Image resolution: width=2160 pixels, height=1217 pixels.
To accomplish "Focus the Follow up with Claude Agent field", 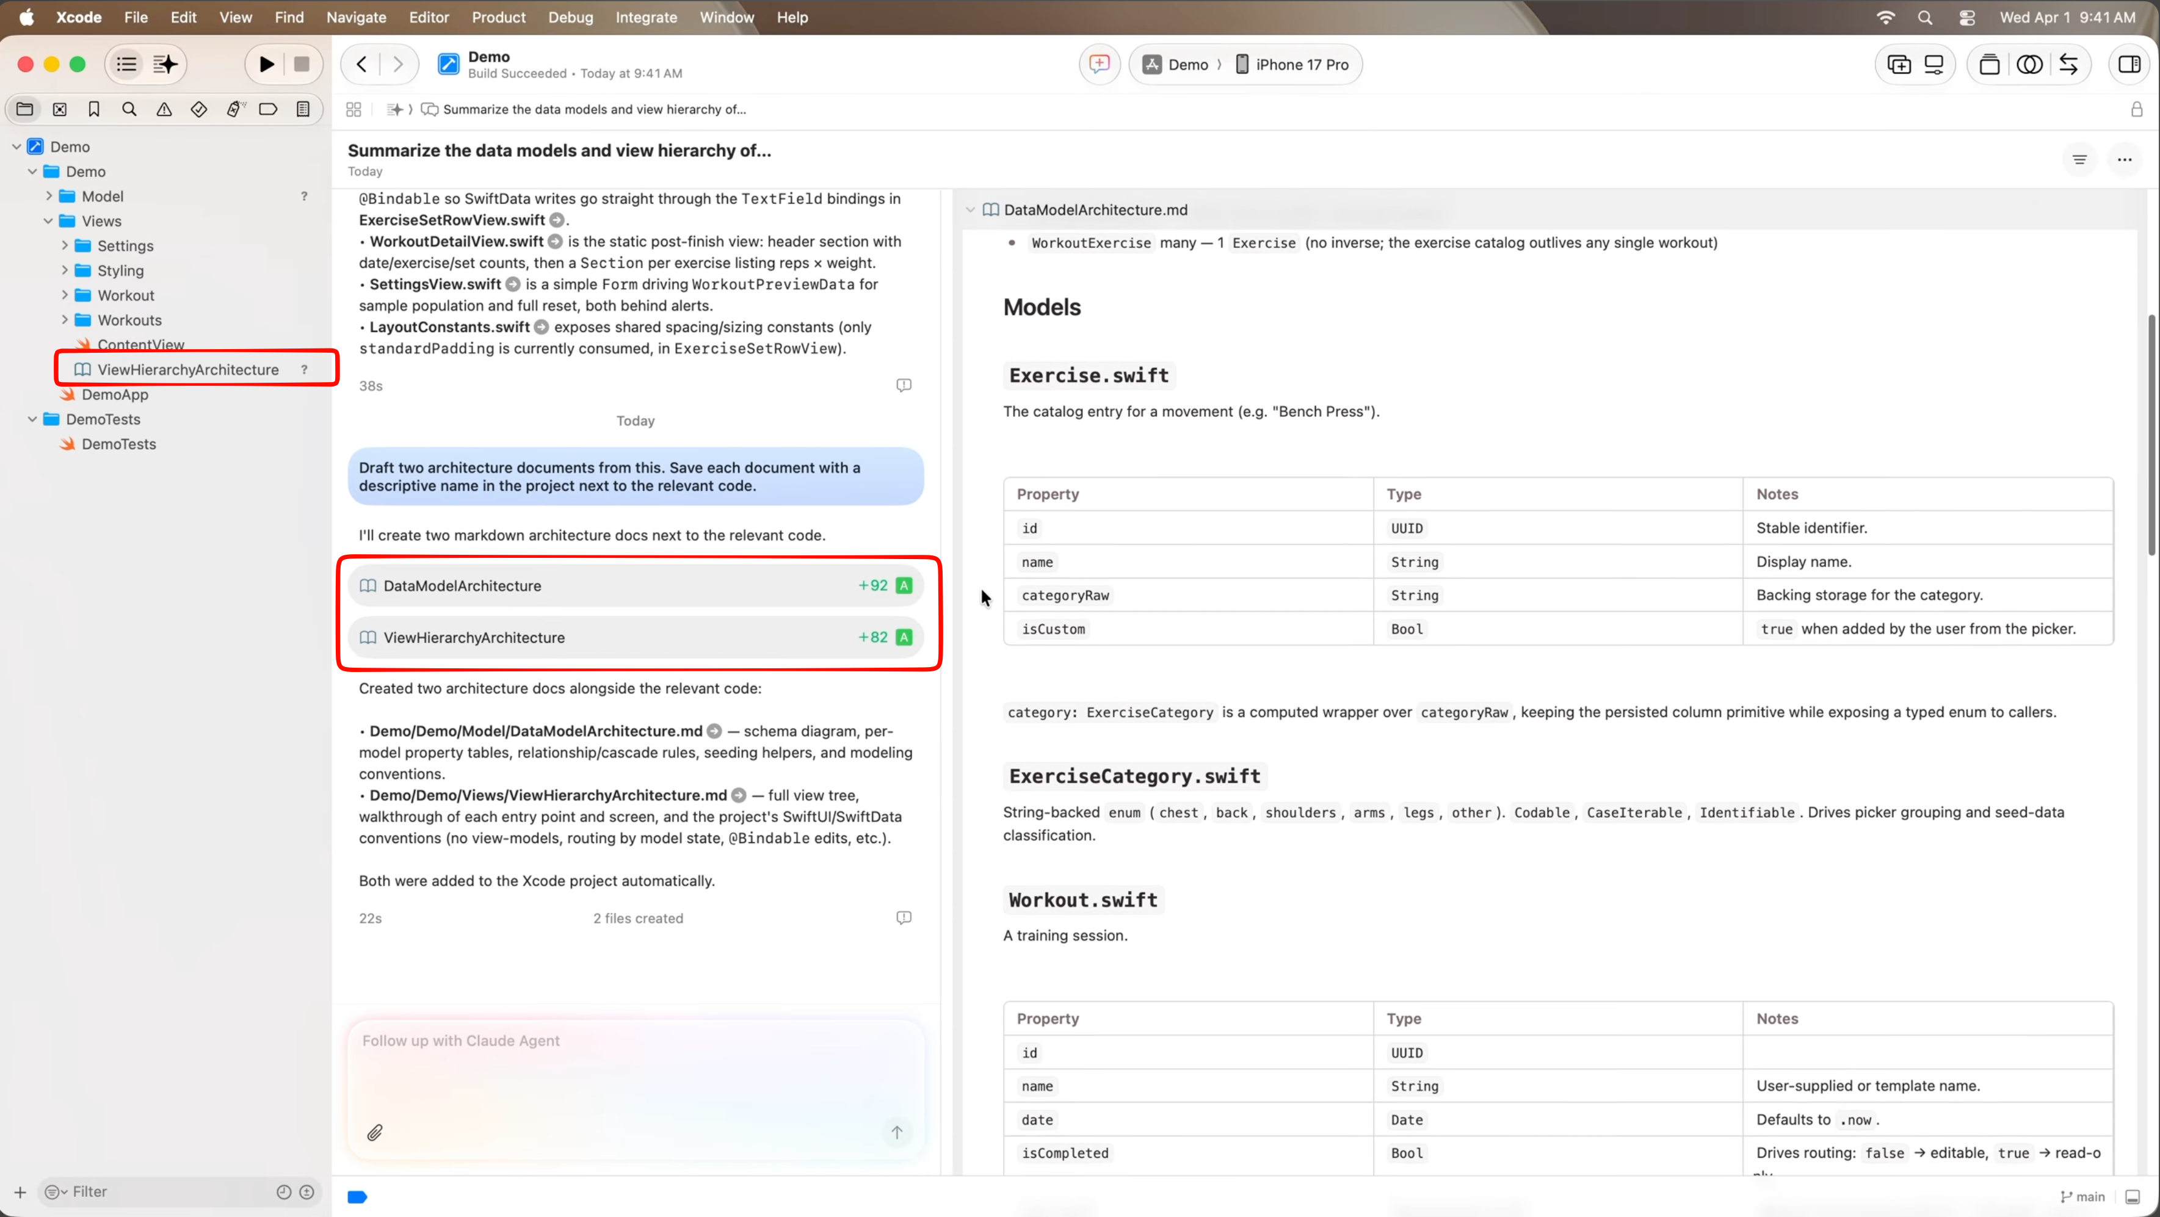I will pyautogui.click(x=636, y=1089).
